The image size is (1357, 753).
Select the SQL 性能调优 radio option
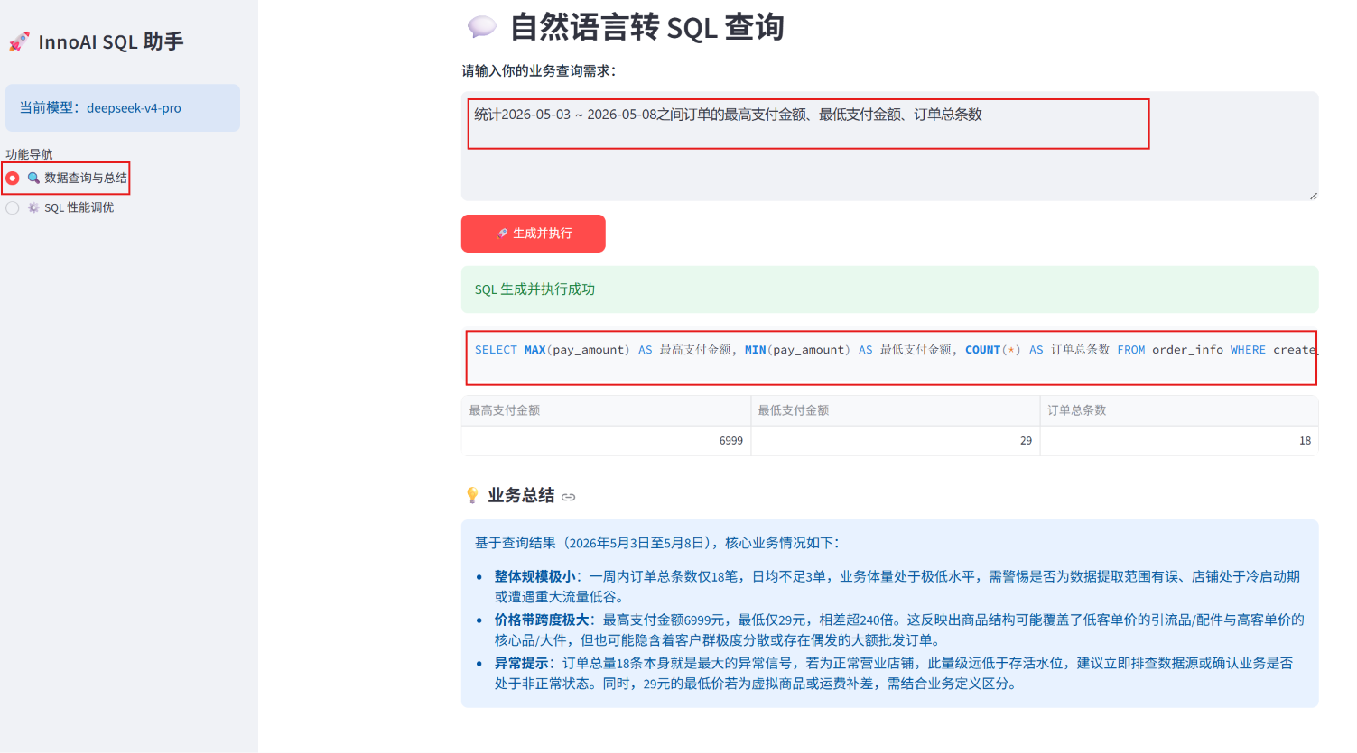[13, 207]
